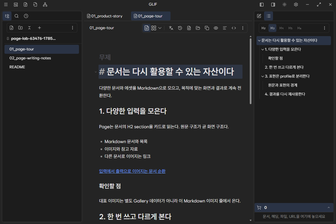Screen dimensions: 336x224
Task: Toggle the preview eye icon
Action: [x=216, y=28]
